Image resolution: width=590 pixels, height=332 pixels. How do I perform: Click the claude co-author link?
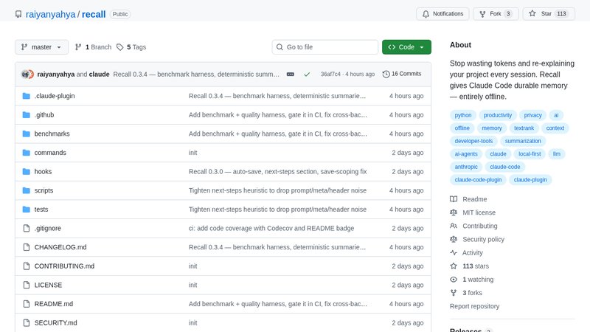click(x=100, y=75)
